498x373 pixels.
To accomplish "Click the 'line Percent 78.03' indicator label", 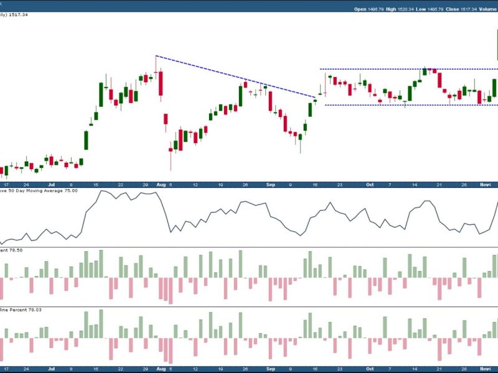I will (21, 310).
